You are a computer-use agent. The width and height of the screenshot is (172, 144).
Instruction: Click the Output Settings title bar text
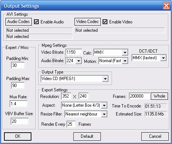[22, 6]
